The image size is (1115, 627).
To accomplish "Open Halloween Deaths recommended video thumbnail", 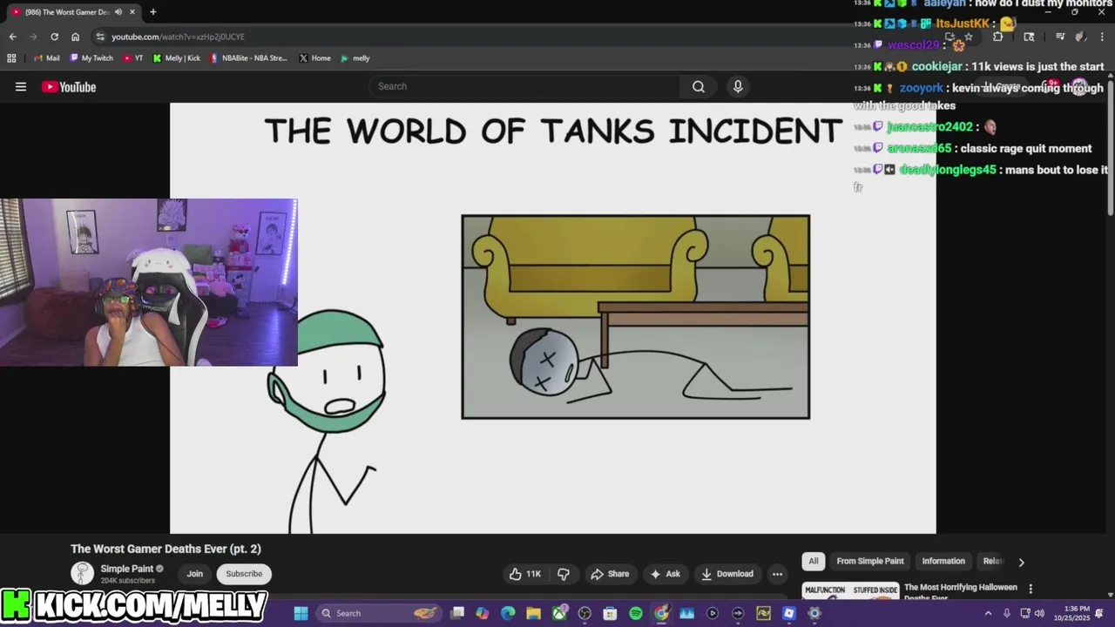I will 850,590.
